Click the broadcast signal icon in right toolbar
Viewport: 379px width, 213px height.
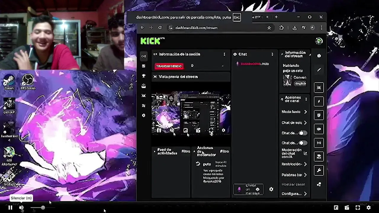coord(319,143)
